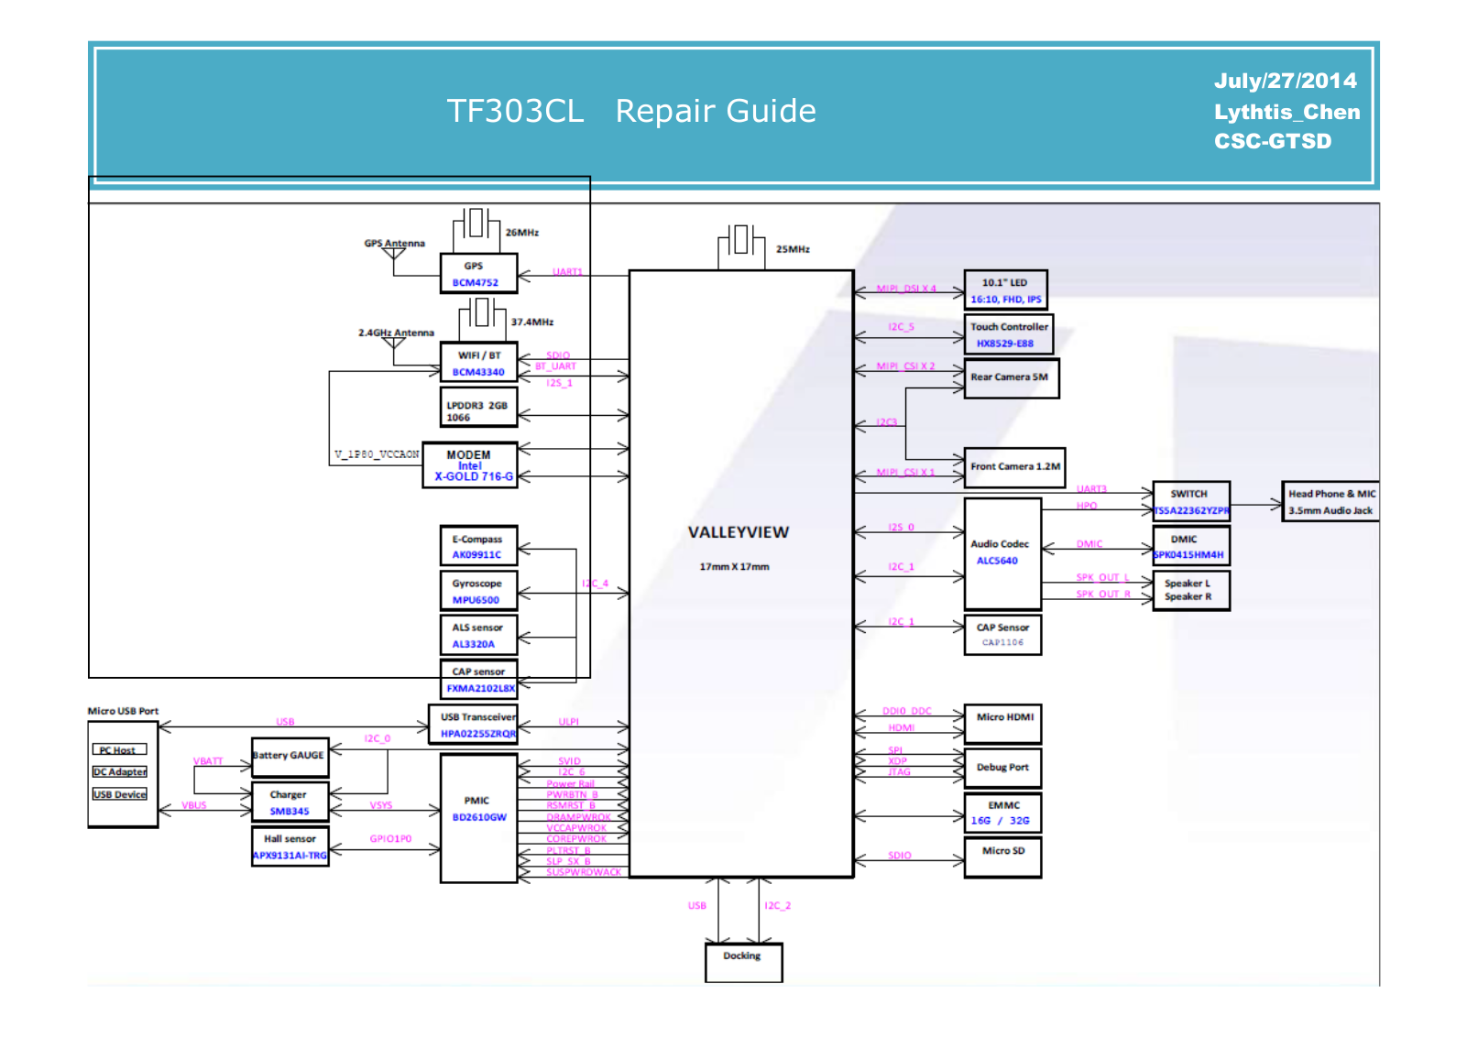Select the PMIC BD2610GW block

point(478,818)
